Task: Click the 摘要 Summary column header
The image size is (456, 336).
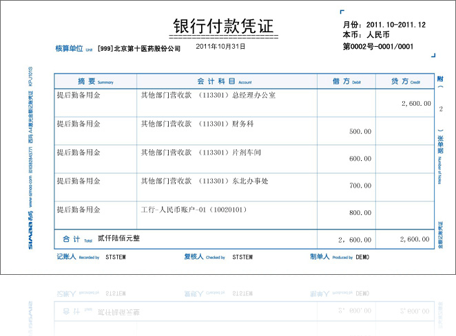Action: [x=95, y=82]
